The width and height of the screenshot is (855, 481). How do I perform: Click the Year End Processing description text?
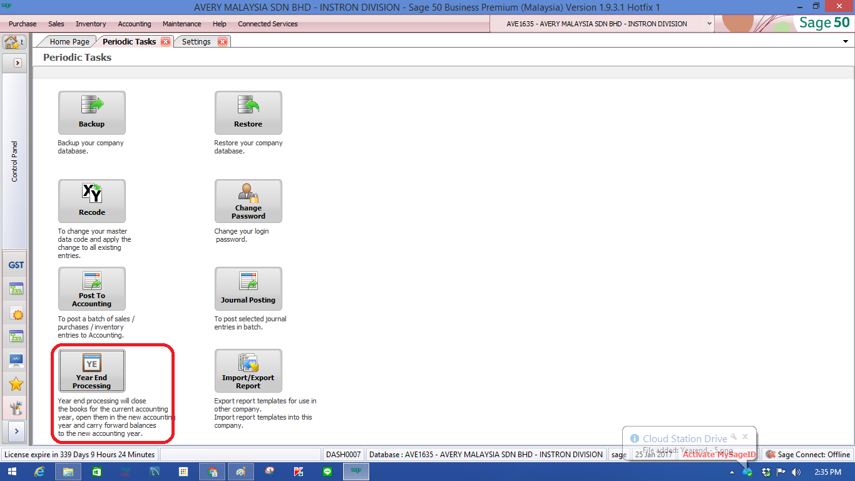click(x=116, y=417)
